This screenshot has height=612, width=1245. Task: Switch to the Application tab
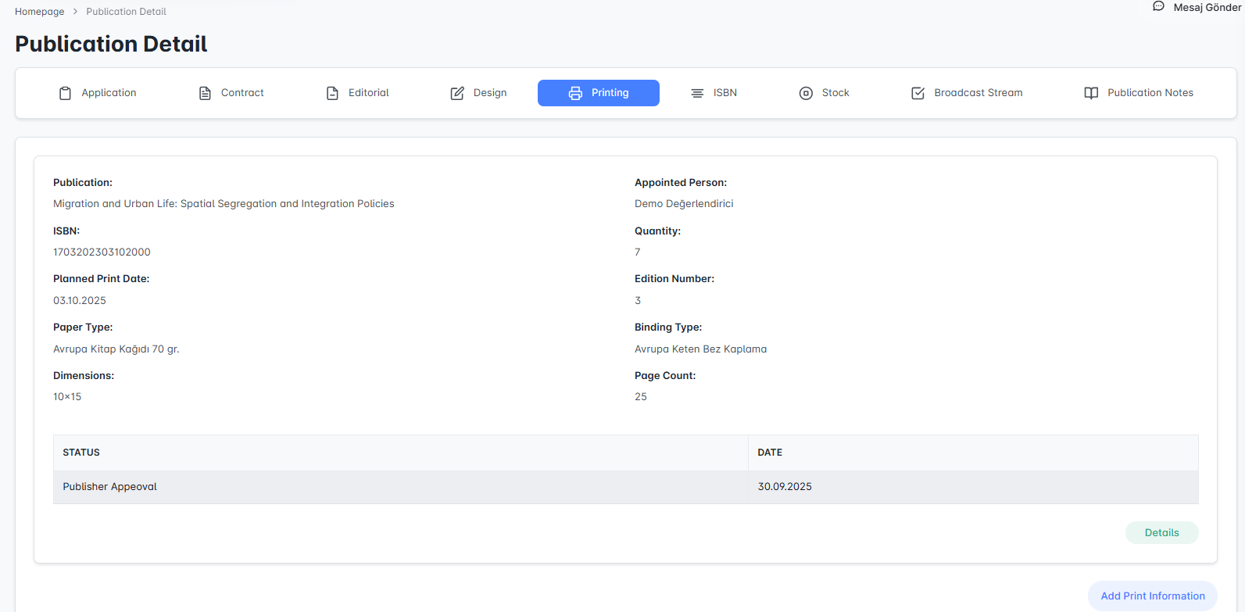[x=109, y=93]
